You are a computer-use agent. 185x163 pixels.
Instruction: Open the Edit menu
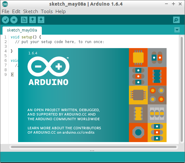click(x=16, y=12)
